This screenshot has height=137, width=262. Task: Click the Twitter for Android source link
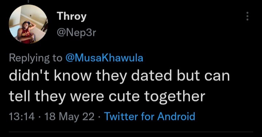[150, 116]
